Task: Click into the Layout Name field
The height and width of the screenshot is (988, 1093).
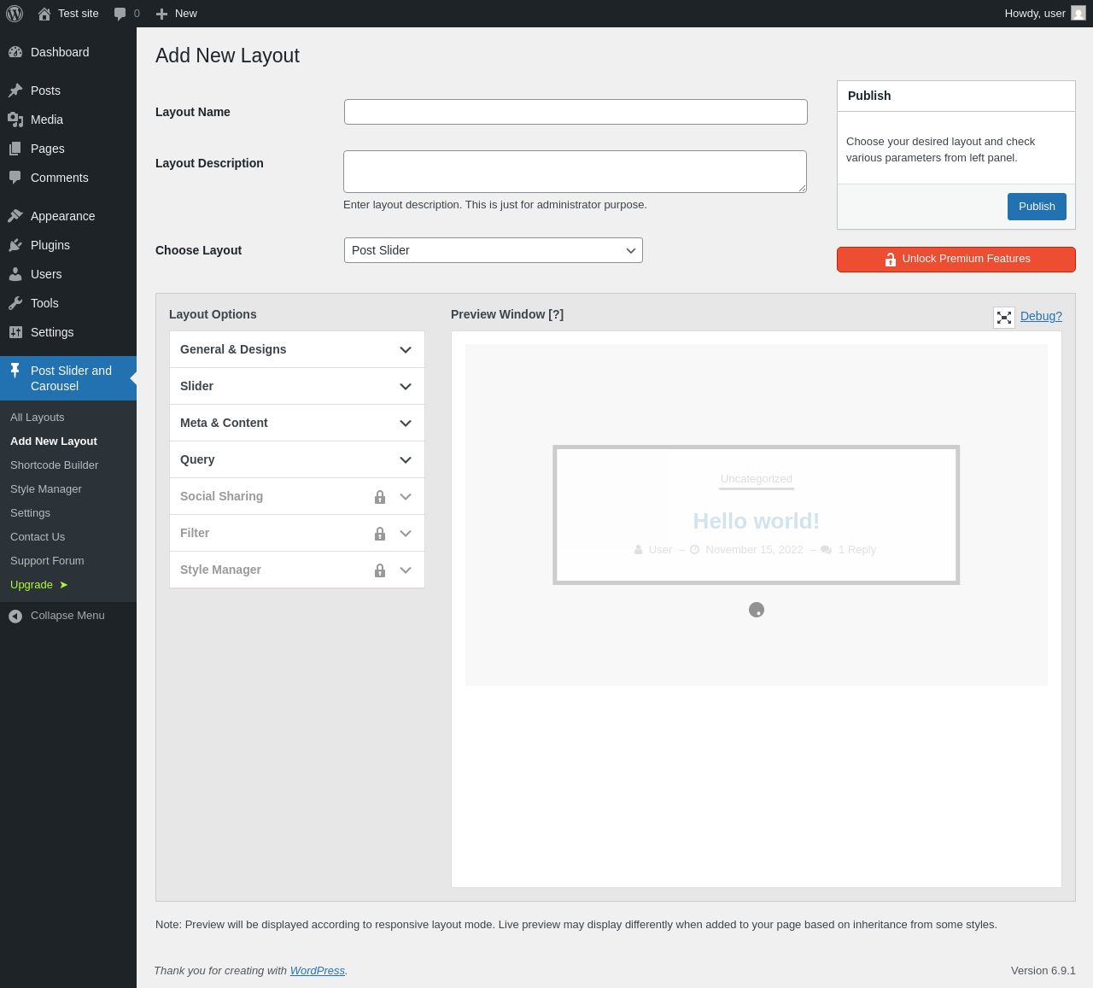Action: 576,112
